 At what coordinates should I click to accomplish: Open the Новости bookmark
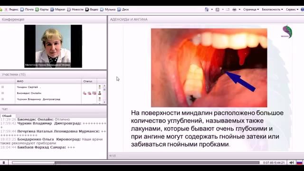point(75,9)
